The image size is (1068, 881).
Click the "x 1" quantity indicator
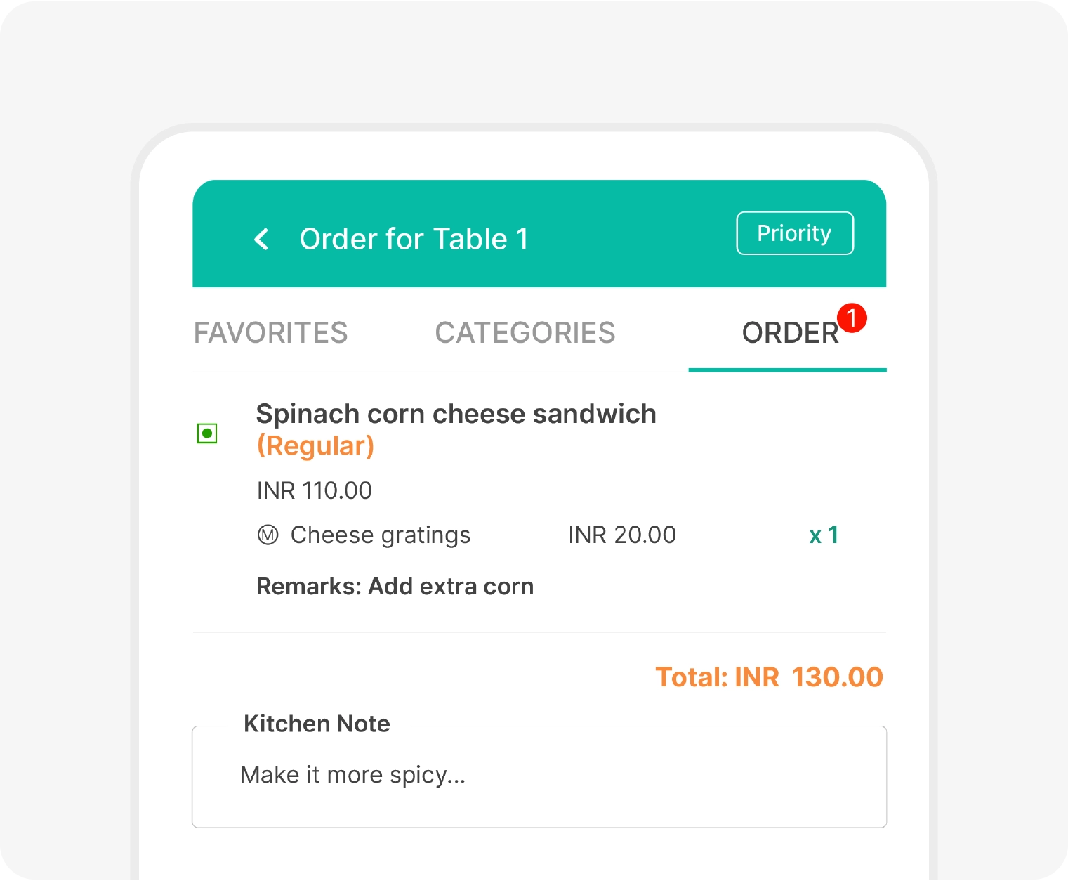(x=823, y=535)
